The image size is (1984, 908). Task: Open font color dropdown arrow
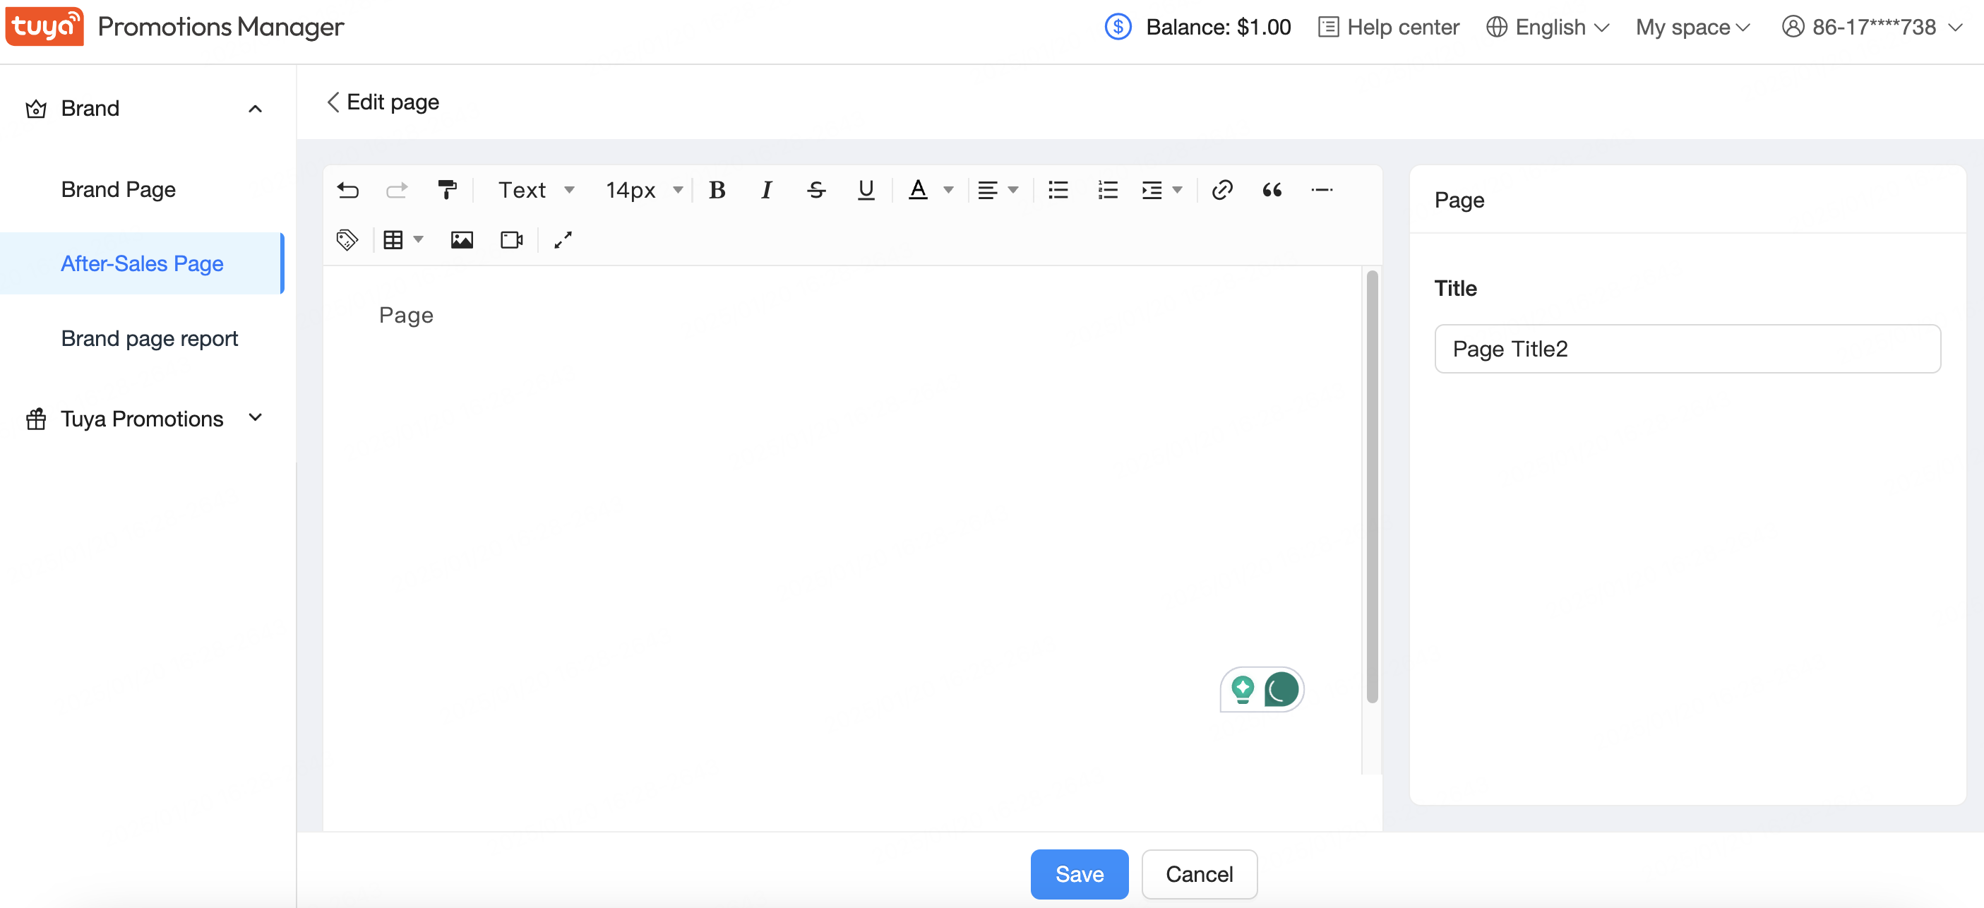click(948, 190)
